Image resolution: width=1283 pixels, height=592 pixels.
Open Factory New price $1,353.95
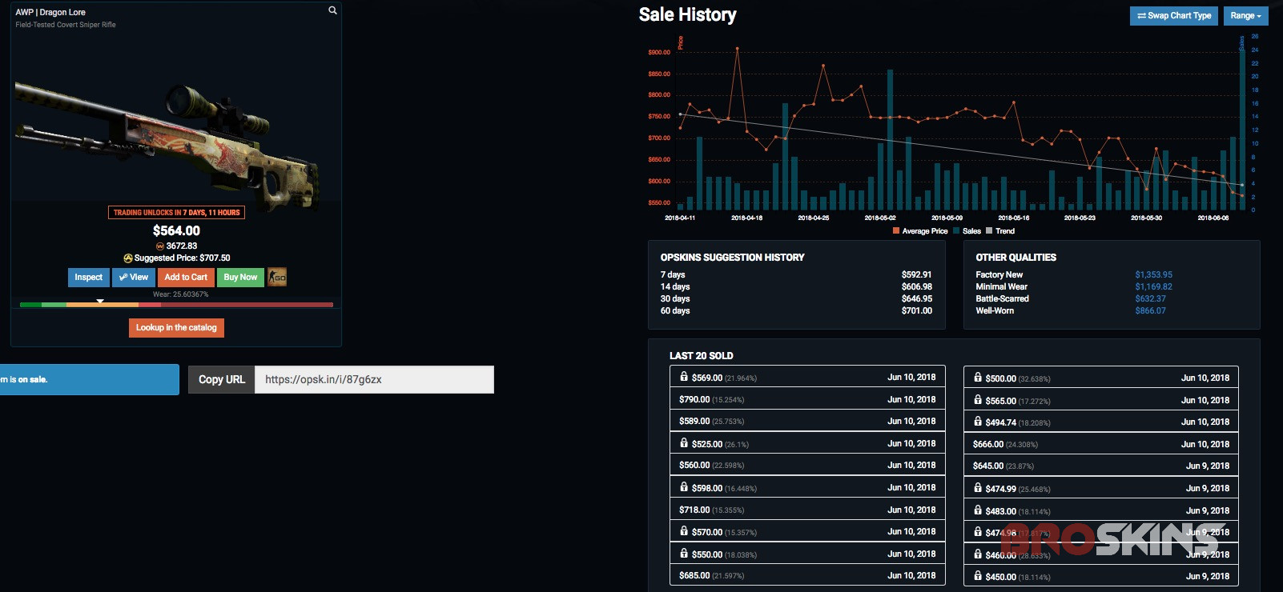[1153, 274]
